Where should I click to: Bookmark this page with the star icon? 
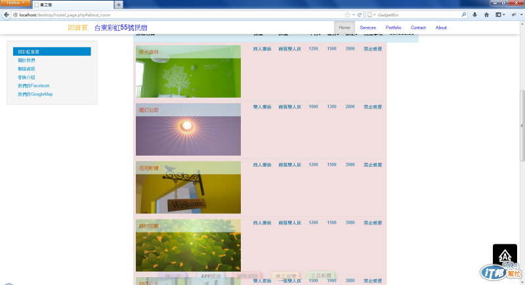[x=347, y=14]
